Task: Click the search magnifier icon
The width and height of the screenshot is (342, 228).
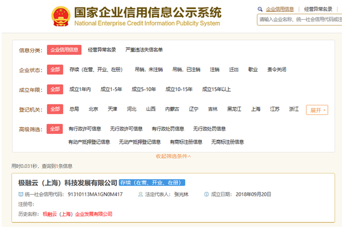Action: point(260,9)
